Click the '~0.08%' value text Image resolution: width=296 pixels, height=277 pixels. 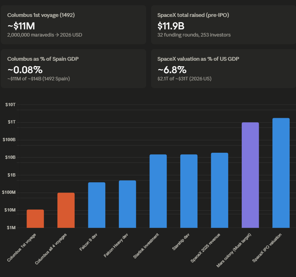[x=25, y=70]
